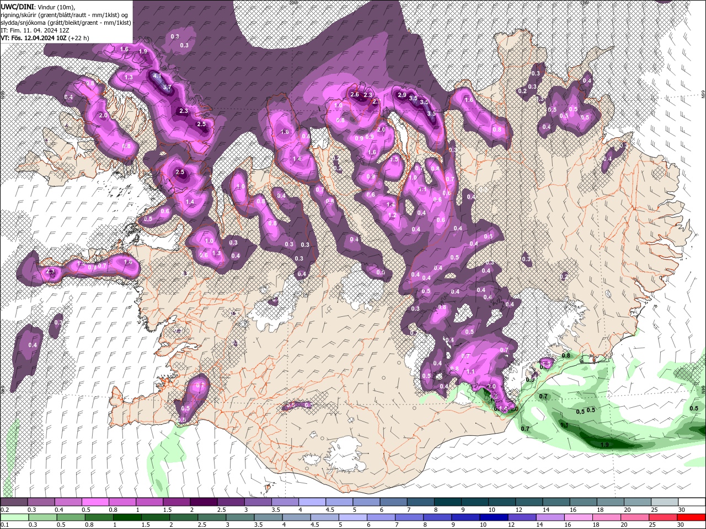Screen dimensions: 706x529
Task: Pick the white swatch ending the snowfall scale
Action: 692,502
